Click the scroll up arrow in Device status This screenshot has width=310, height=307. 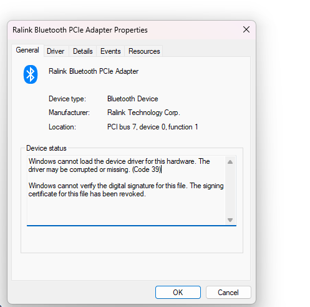(x=230, y=162)
